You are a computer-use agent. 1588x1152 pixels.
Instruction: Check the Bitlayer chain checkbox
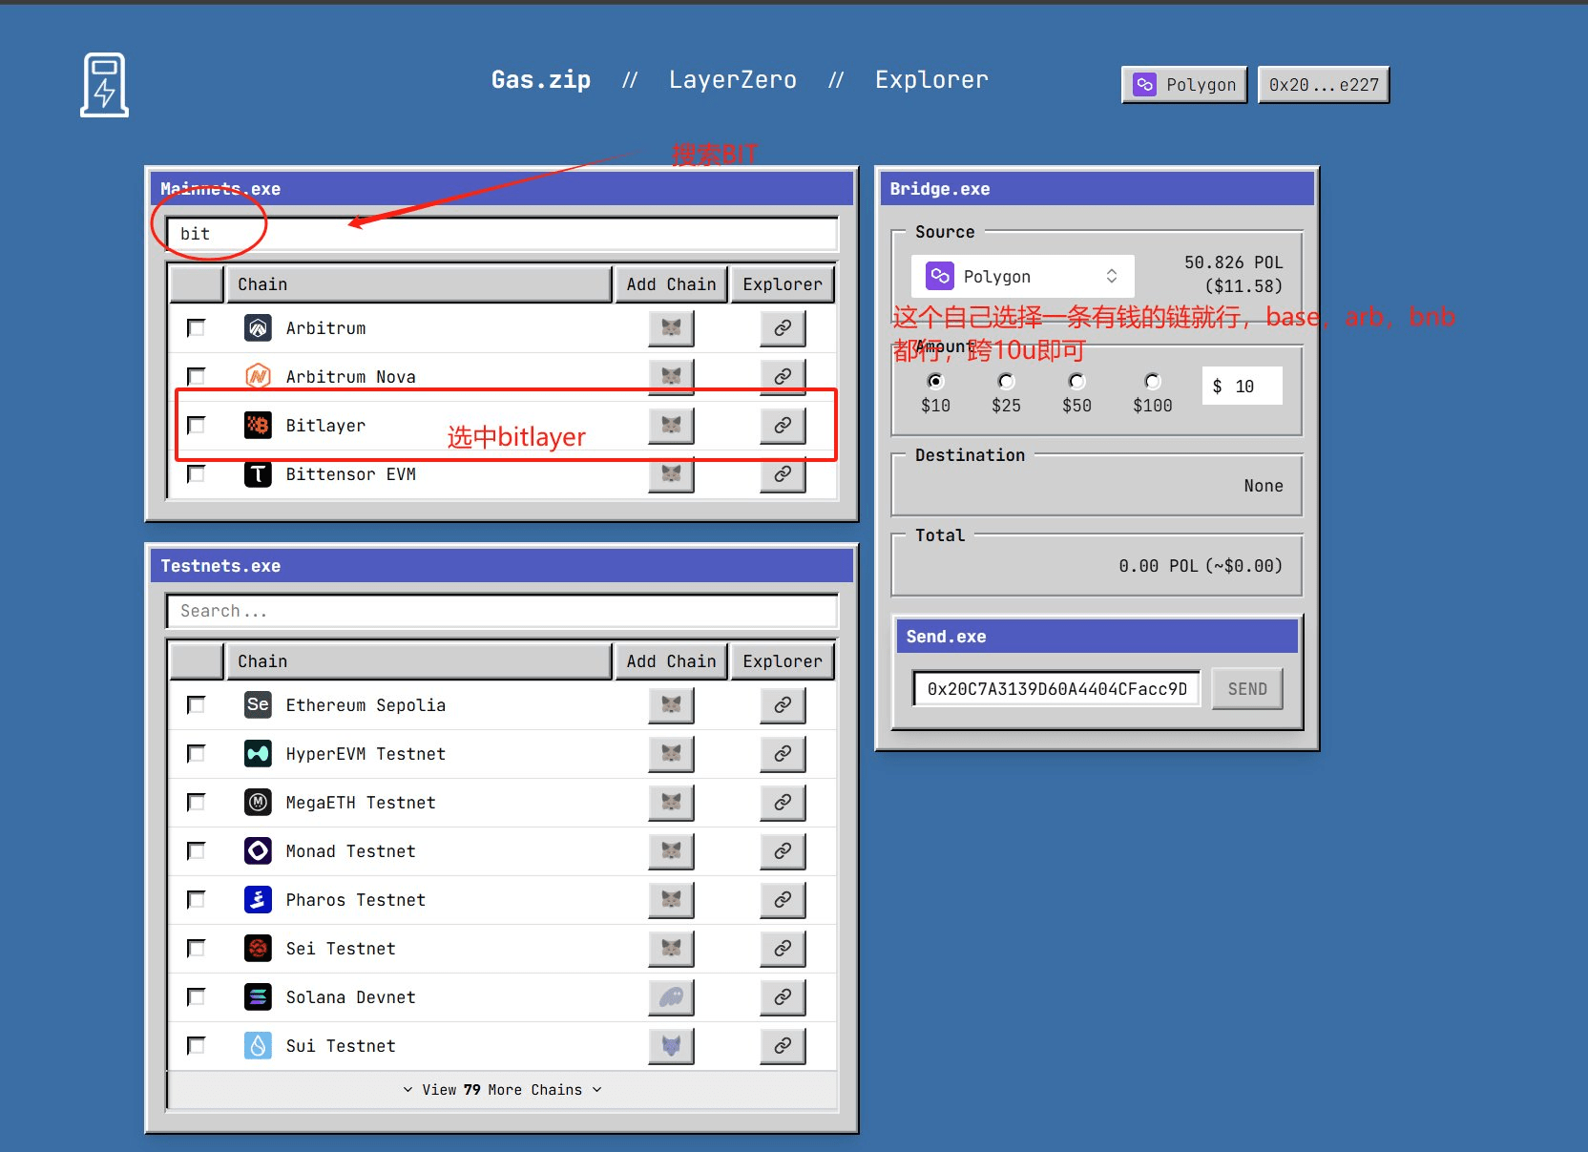click(197, 426)
